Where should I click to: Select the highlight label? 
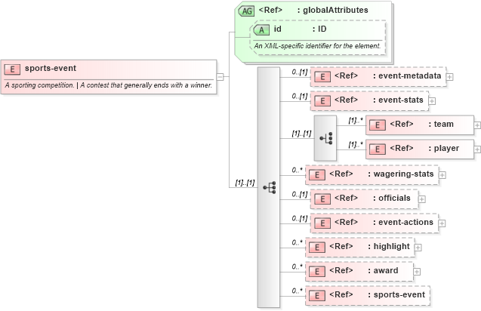391,246
